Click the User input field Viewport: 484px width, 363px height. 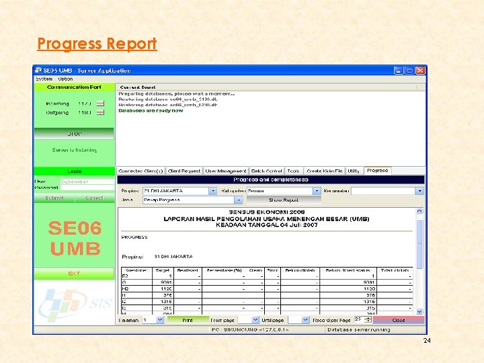coord(87,182)
